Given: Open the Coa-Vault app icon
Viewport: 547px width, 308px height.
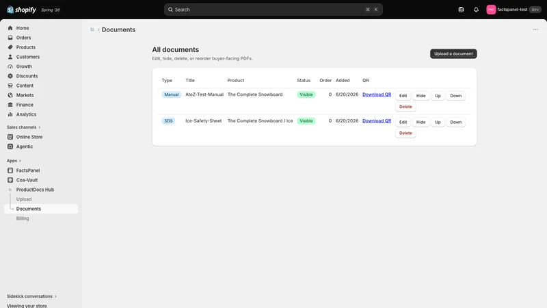Looking at the screenshot, I should coord(10,180).
